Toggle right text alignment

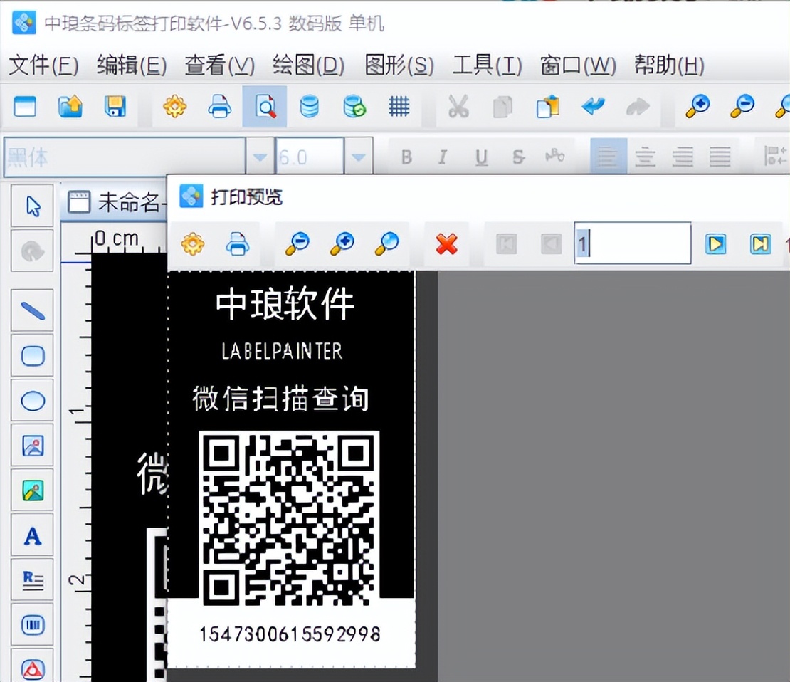pyautogui.click(x=683, y=157)
